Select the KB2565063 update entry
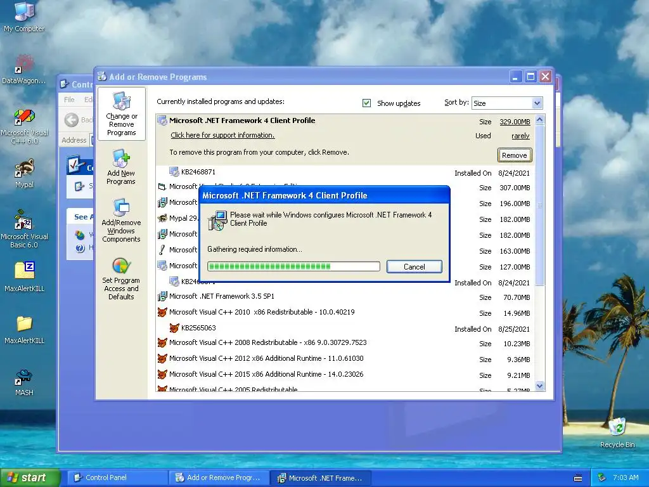 coord(344,328)
